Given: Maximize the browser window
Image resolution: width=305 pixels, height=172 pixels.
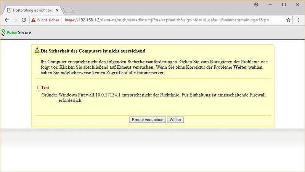Looking at the screenshot, I should coord(284,5).
